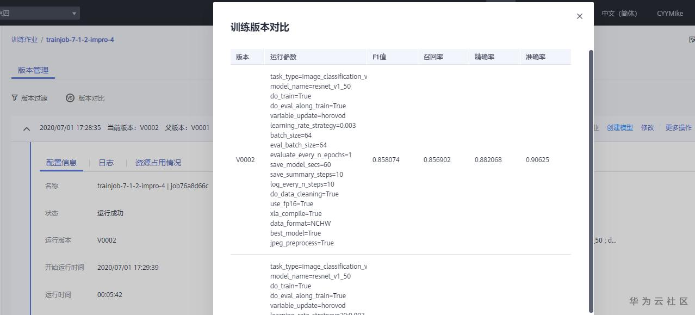Close the 训练版本对比 dialog
Screen dimensions: 695x315
579,16
